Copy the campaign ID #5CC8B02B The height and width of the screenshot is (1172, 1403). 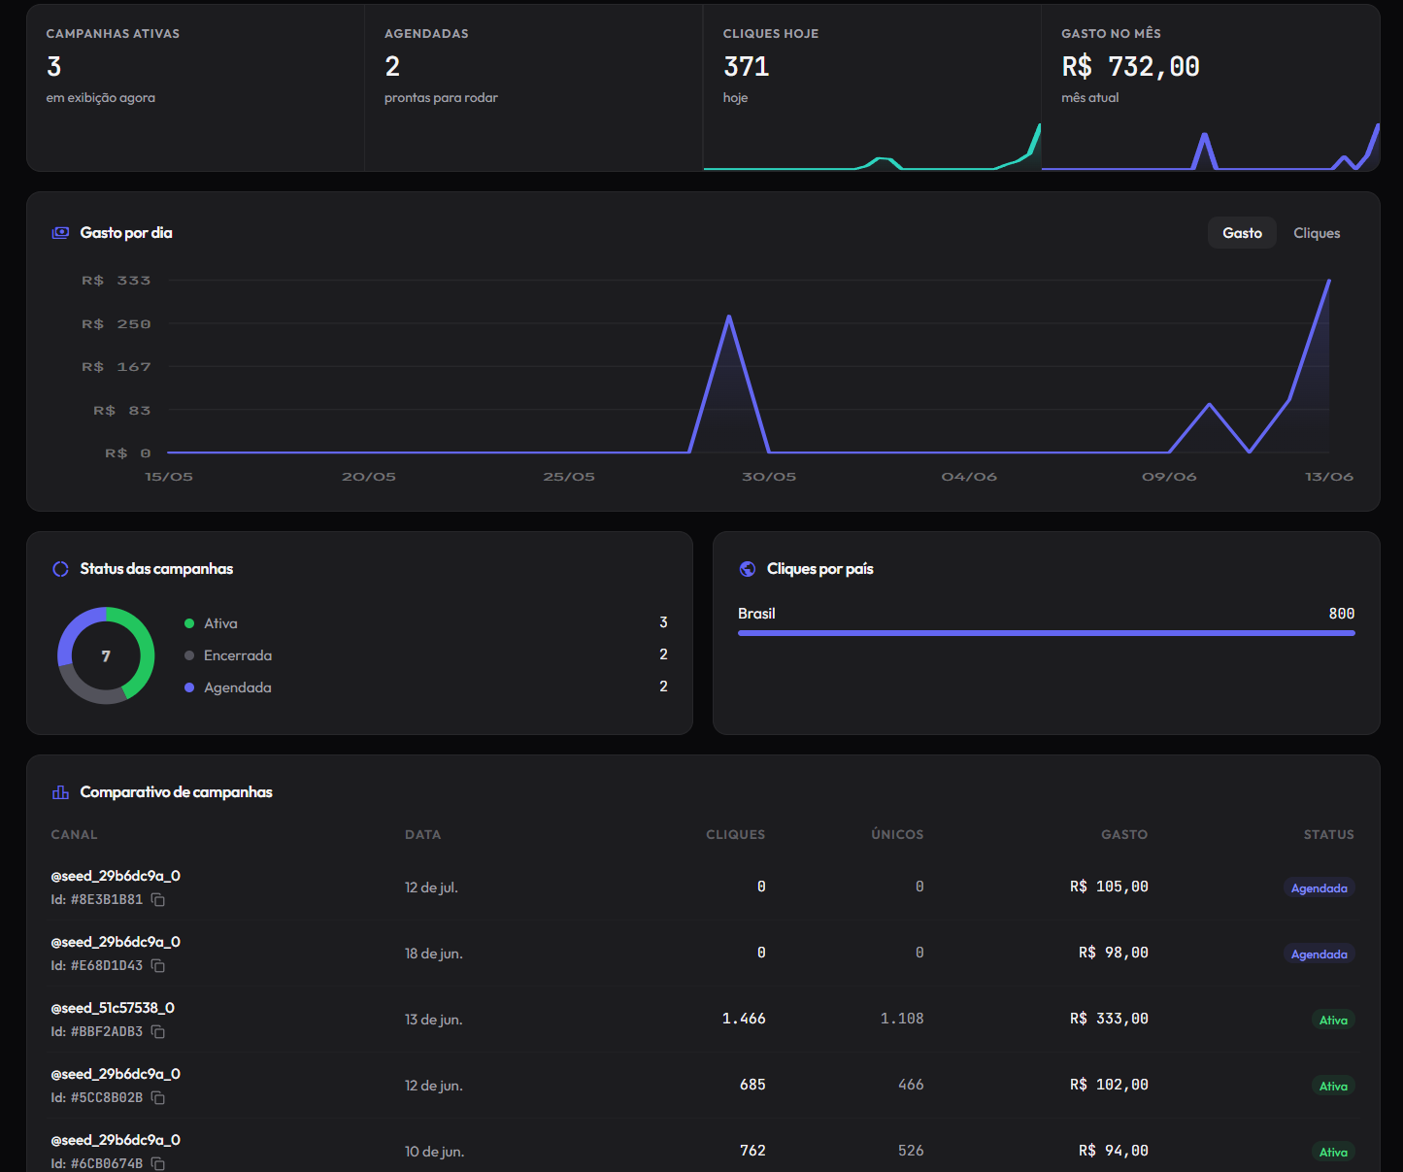(x=158, y=1098)
